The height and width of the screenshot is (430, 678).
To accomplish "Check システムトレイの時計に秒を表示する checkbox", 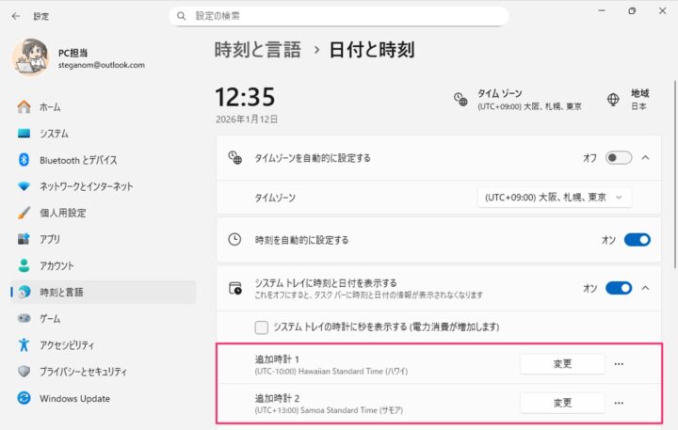I will [262, 327].
